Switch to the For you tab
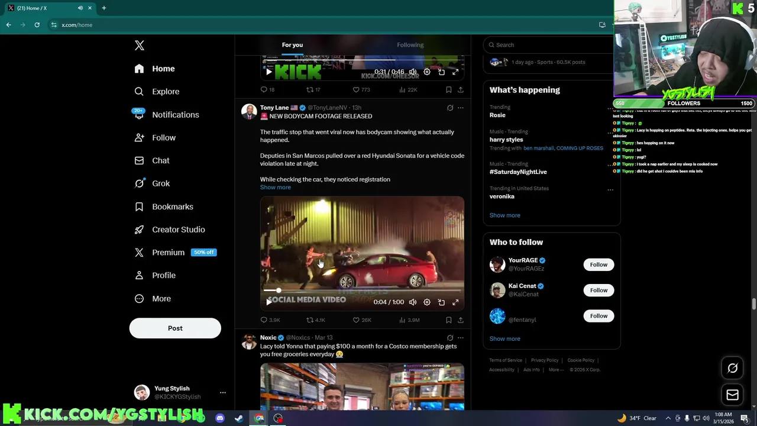This screenshot has height=426, width=757. click(x=292, y=45)
